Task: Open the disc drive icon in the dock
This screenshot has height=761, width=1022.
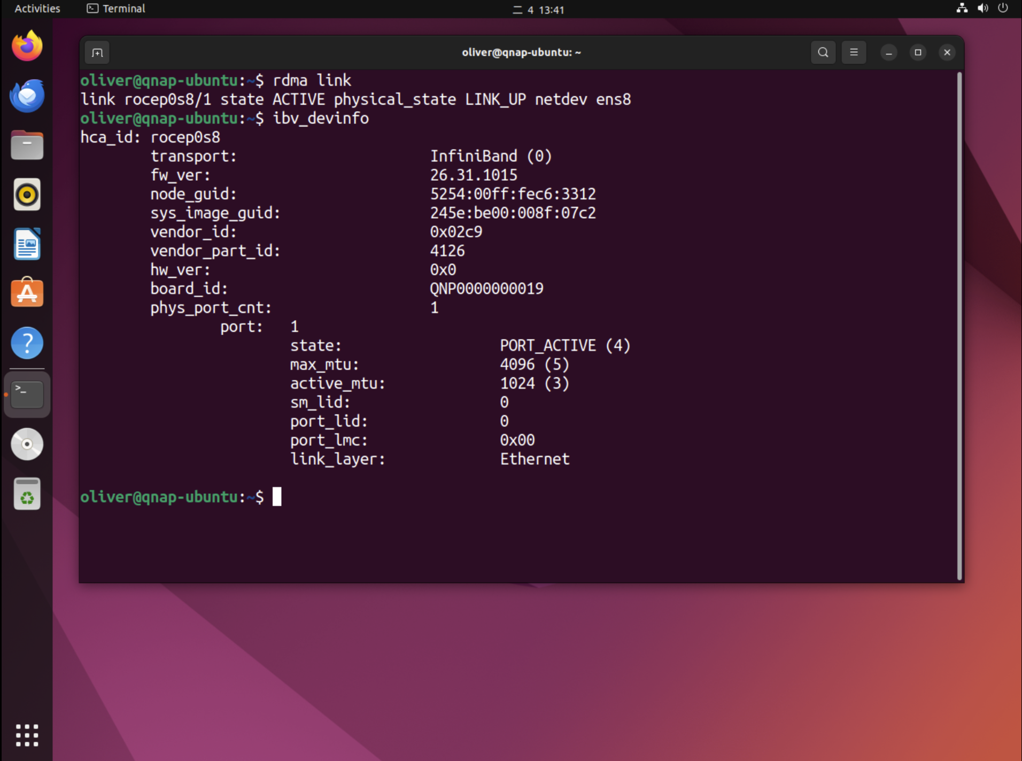Action: [x=27, y=444]
